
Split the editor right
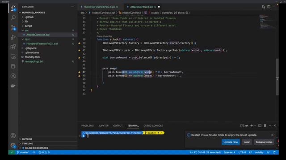[269, 7]
